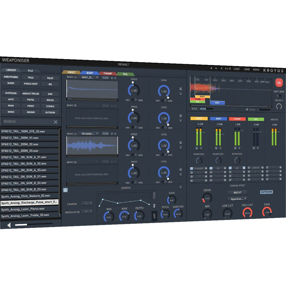Viewport: 286px width, 286px height.
Task: Solo the Tail mixer channel
Action: [258, 148]
